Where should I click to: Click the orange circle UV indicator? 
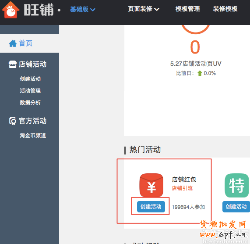[195, 29]
